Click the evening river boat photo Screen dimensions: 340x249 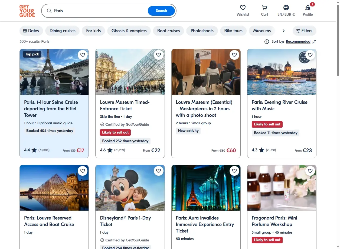tap(282, 72)
